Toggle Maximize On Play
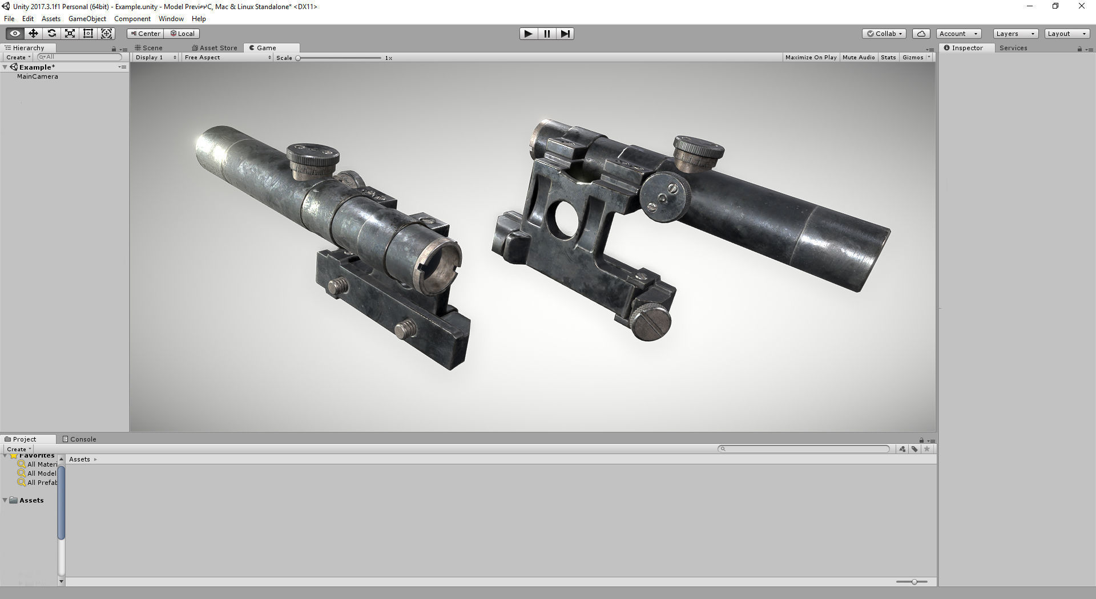Image resolution: width=1096 pixels, height=599 pixels. click(811, 58)
